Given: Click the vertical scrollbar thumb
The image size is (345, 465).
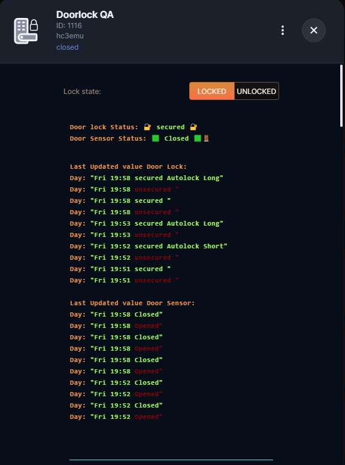Looking at the screenshot, I should tap(341, 96).
